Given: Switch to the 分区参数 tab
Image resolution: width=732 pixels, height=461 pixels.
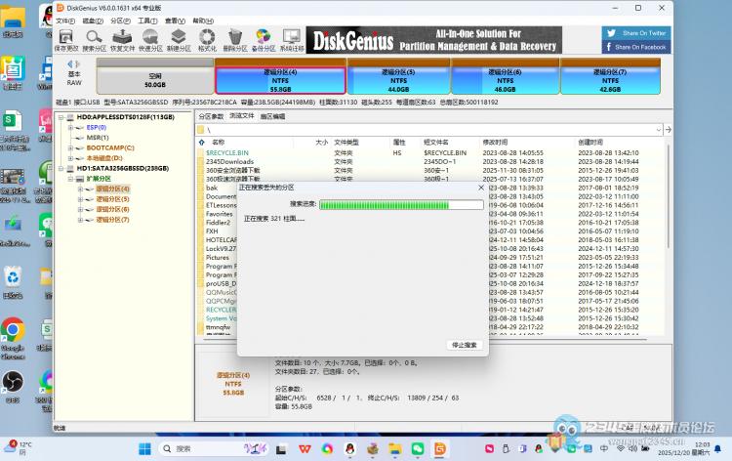Looking at the screenshot, I should click(x=211, y=116).
